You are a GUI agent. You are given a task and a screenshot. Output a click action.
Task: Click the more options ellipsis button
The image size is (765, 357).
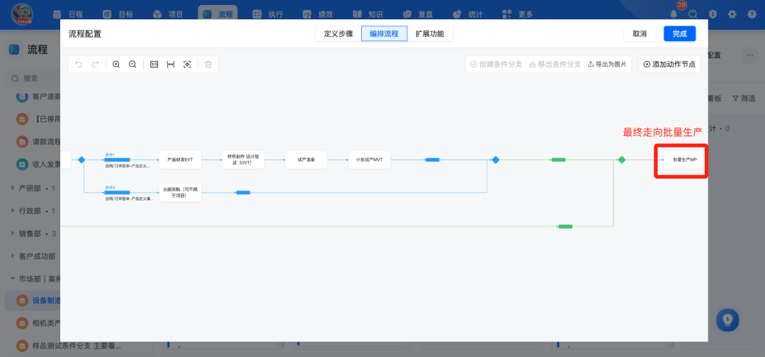[x=750, y=55]
